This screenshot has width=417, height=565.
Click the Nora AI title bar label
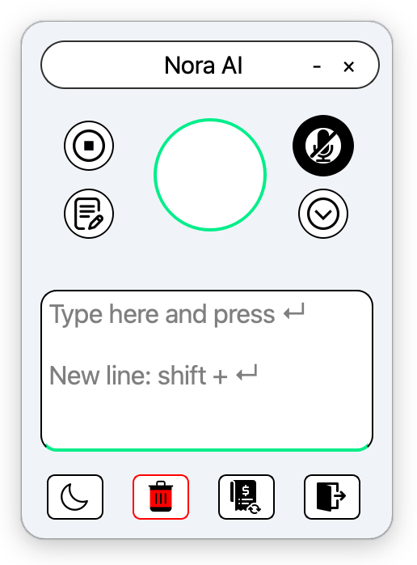(x=204, y=66)
